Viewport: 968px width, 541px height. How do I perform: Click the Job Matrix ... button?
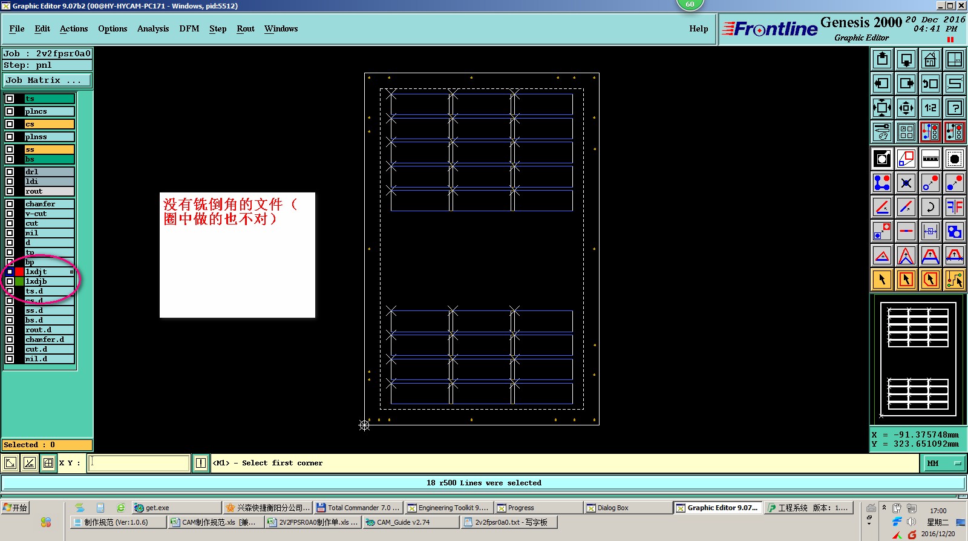pyautogui.click(x=47, y=80)
